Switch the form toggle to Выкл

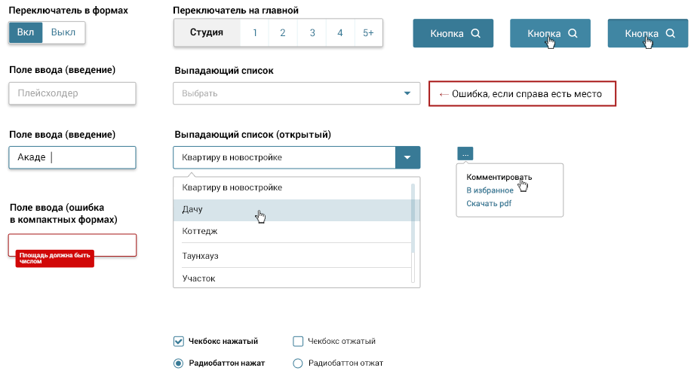point(63,32)
